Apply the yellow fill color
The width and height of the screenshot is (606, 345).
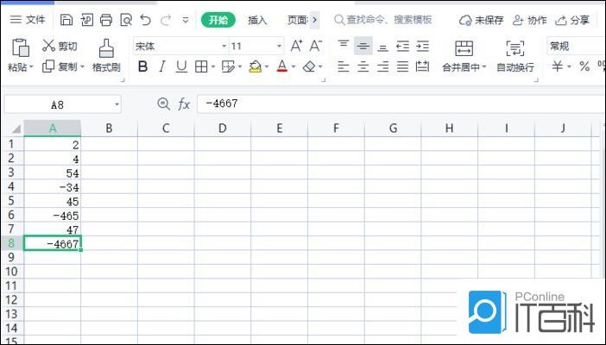click(256, 66)
